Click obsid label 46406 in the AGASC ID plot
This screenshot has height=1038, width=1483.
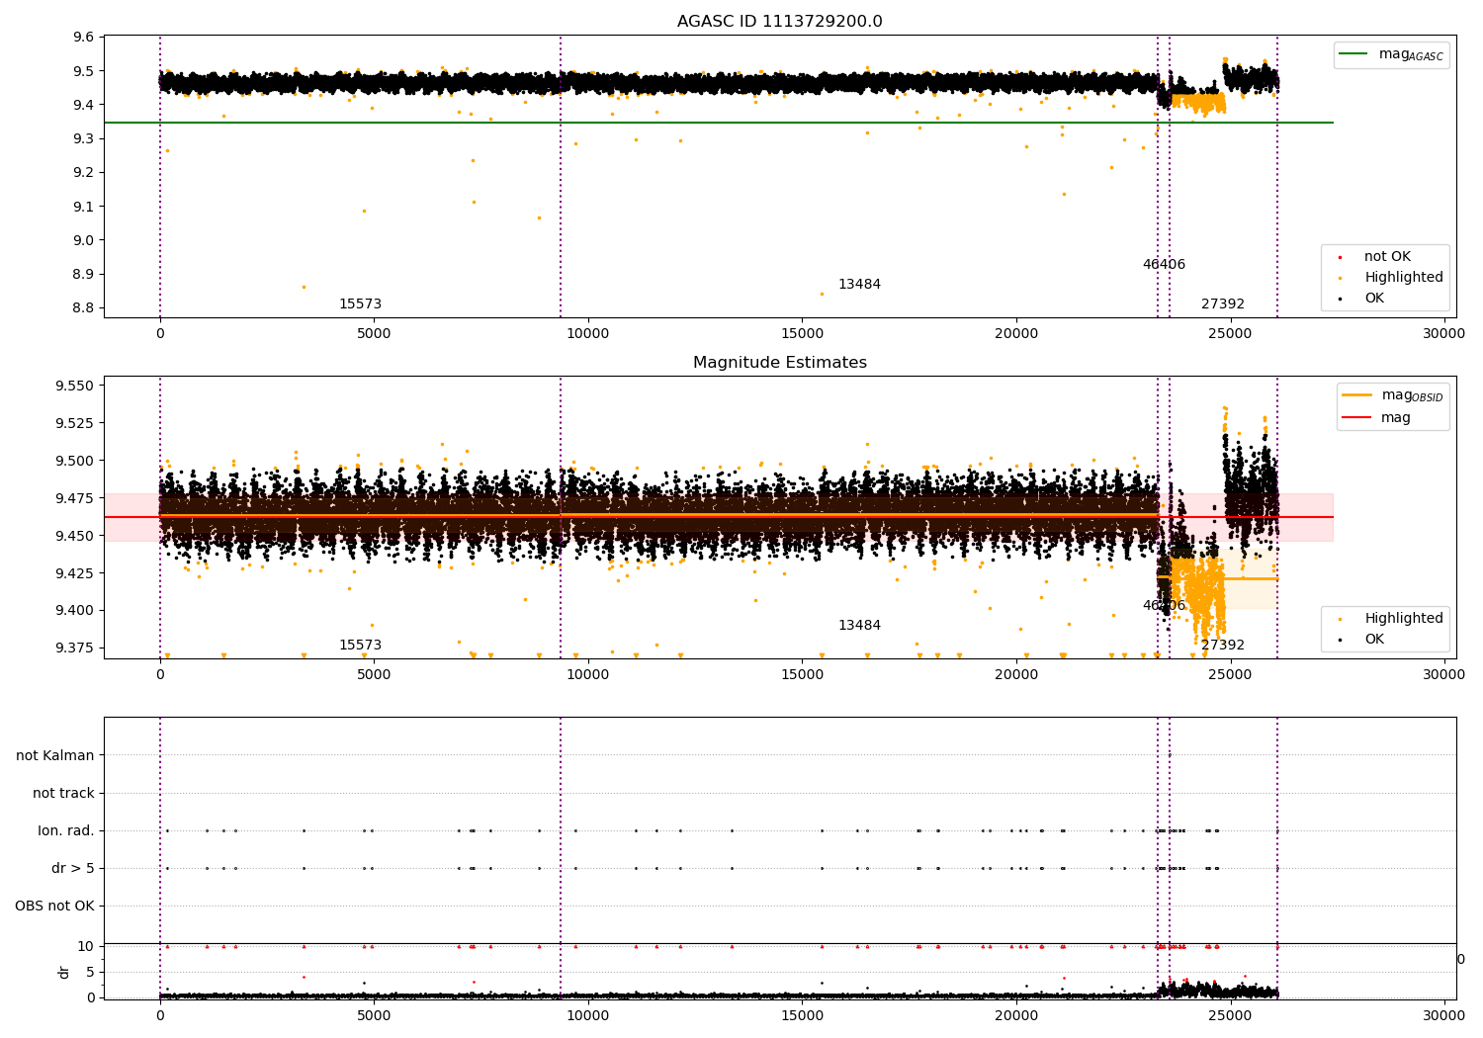click(x=1164, y=265)
